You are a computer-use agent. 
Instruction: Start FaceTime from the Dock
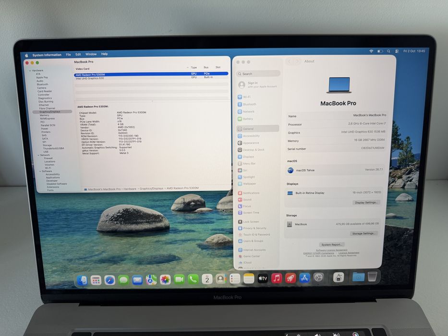(179, 279)
